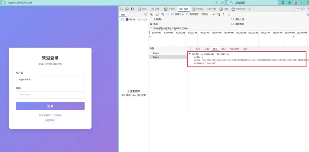The width and height of the screenshot is (309, 152).
Task: Click the 240,000 ms timeline marker
Action: (289, 33)
